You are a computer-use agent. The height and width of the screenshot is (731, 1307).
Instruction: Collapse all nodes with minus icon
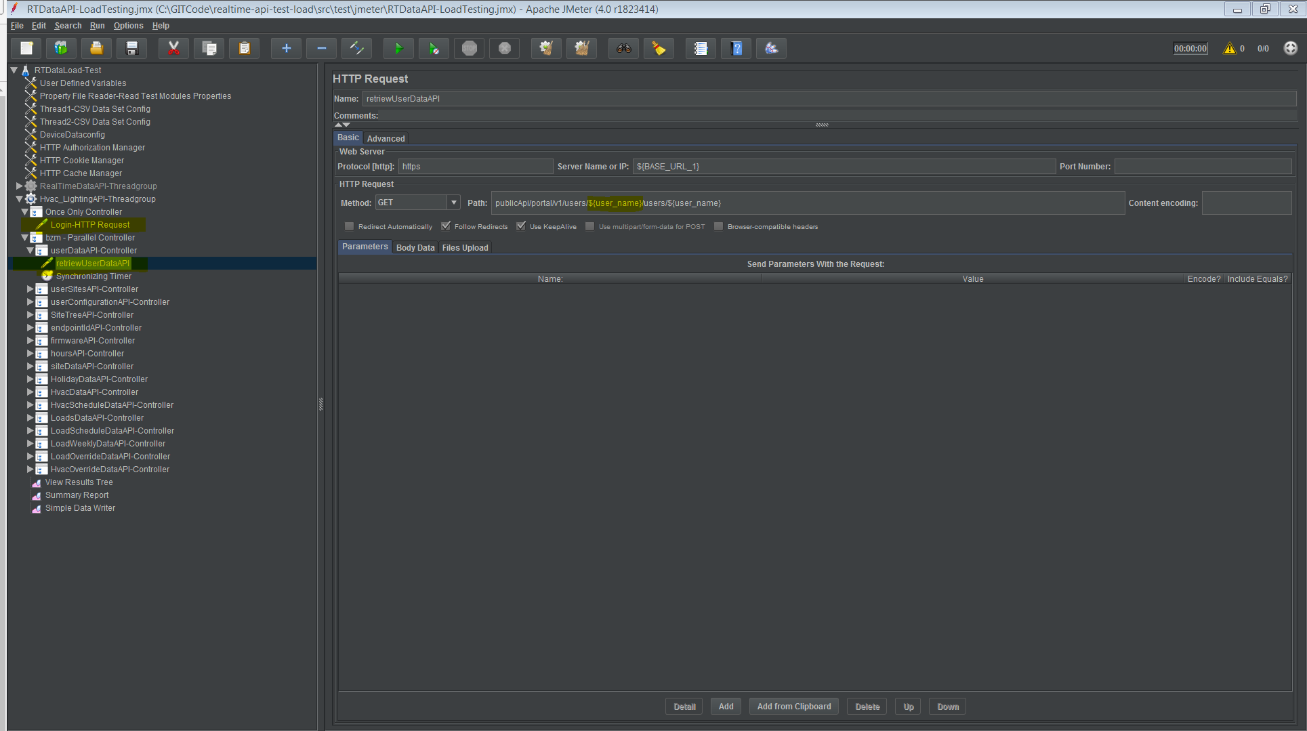click(321, 48)
